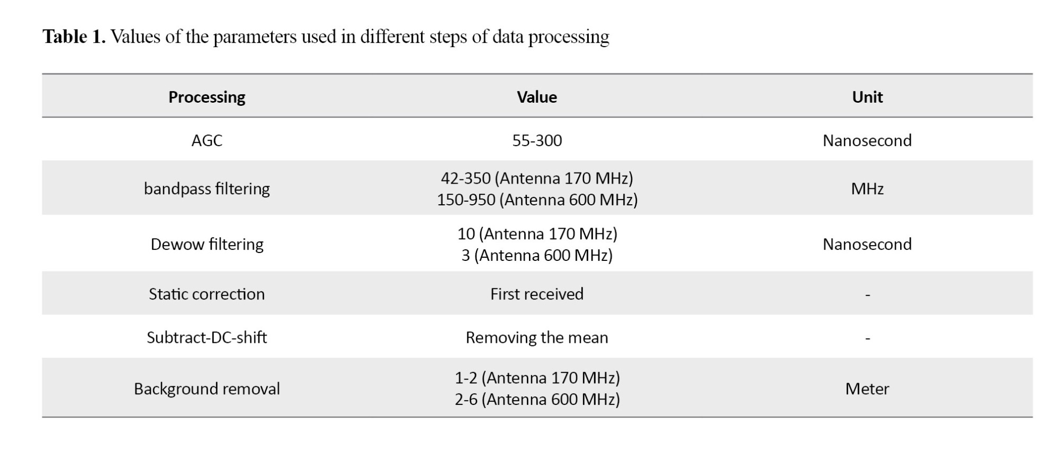Image resolution: width=1059 pixels, height=462 pixels.
Task: Select the "First received" value cell
Action: pyautogui.click(x=537, y=294)
